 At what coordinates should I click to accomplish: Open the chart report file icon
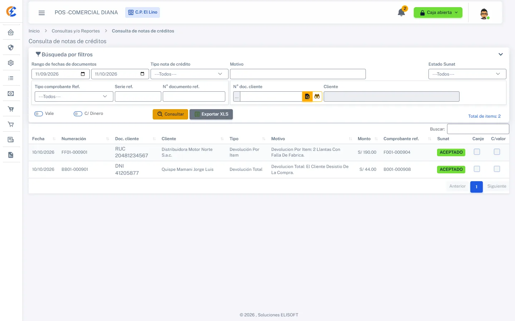[x=11, y=155]
